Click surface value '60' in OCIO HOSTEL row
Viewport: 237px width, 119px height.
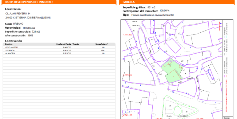click(103, 47)
